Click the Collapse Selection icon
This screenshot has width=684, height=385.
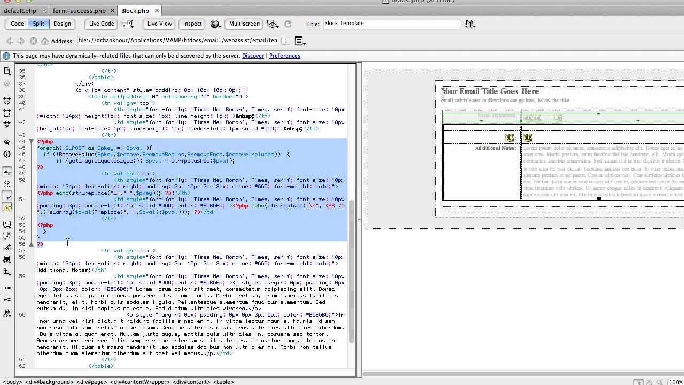point(7,113)
